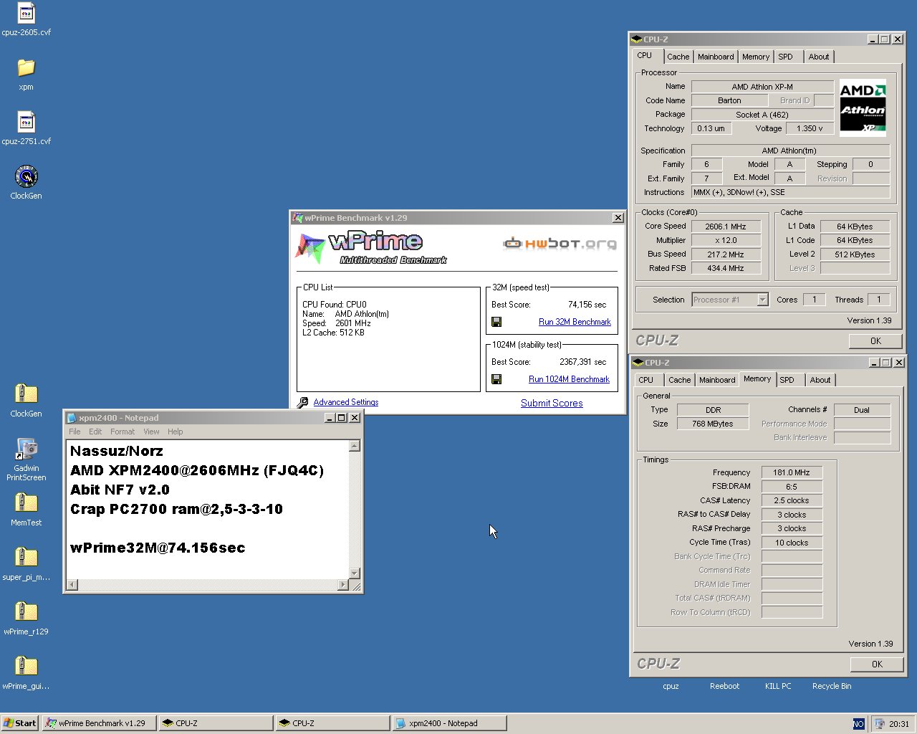Click Submit Scores link
This screenshot has width=917, height=734.
(x=552, y=403)
